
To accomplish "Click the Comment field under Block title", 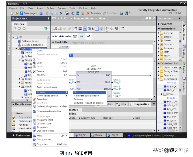I will [x=105, y=47].
